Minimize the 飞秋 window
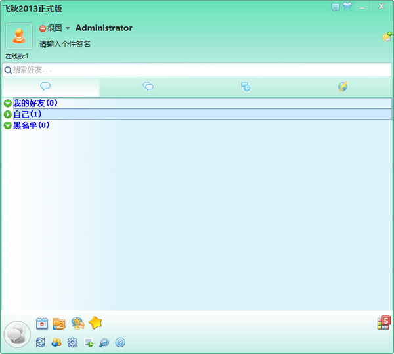Viewport: 394px width, 354px height. [362, 7]
